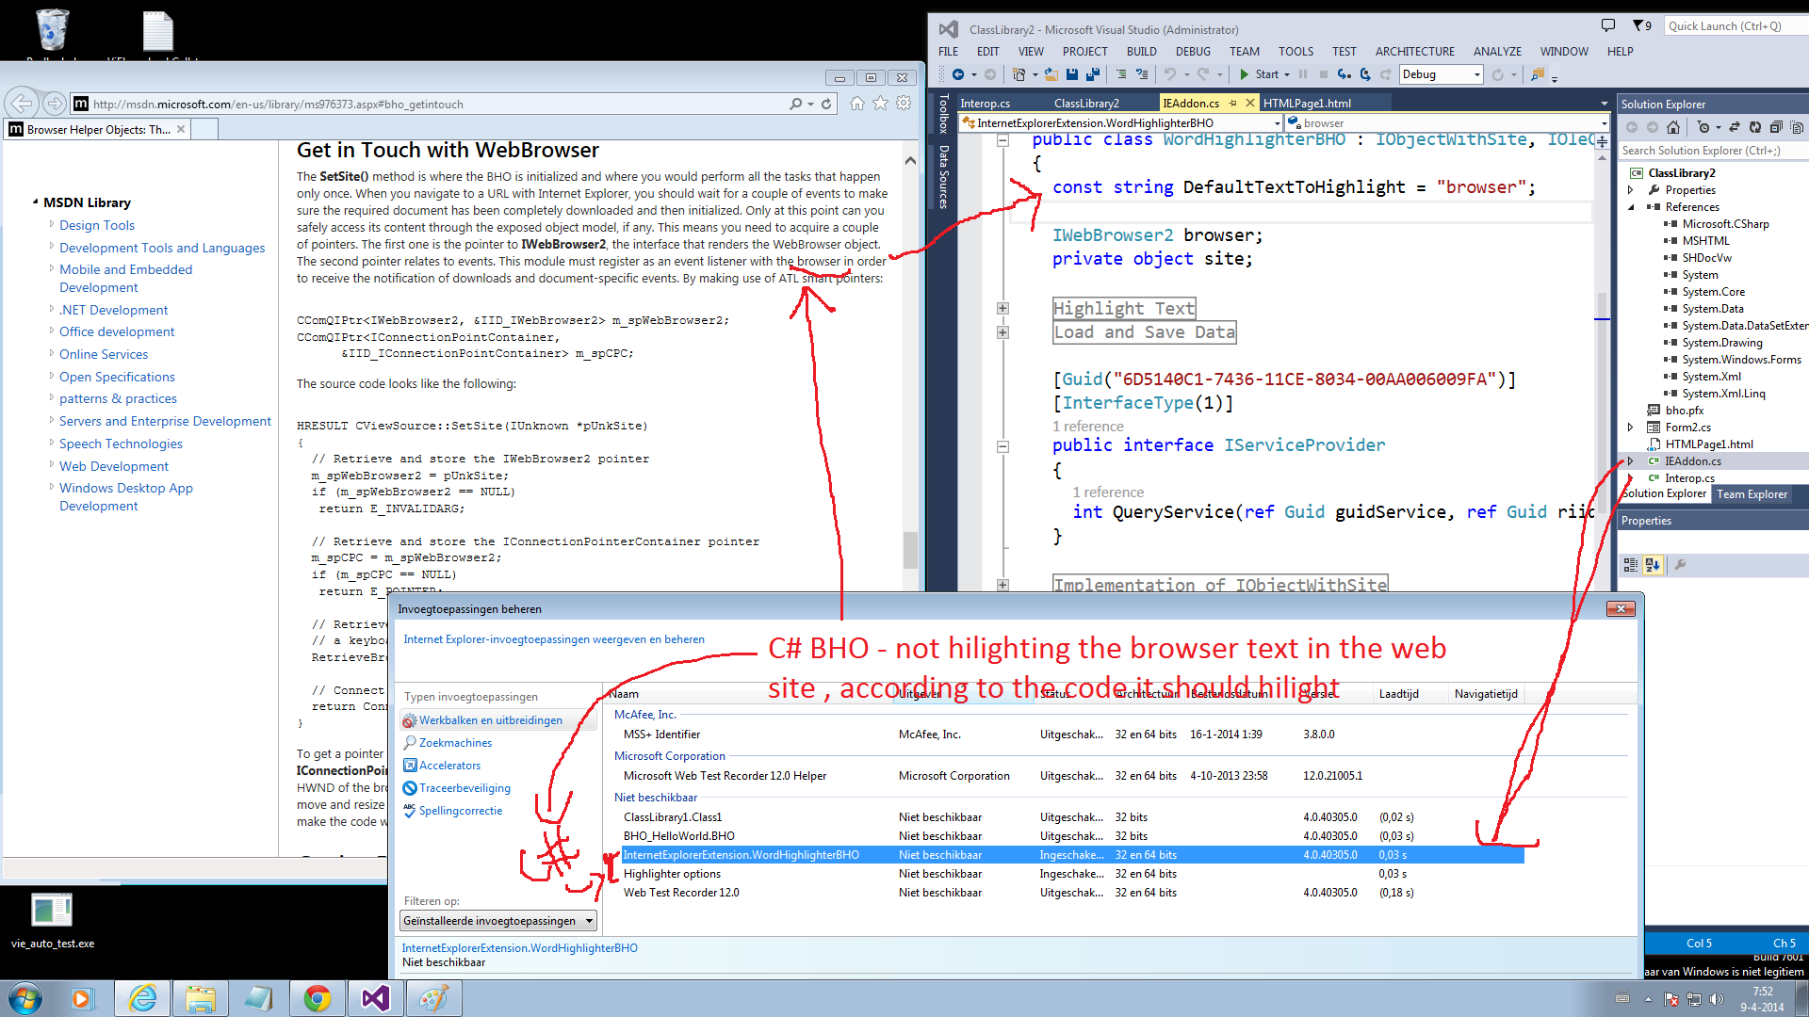Switch to the HTMLPage1.html editor tab
Screen dimensions: 1809x1017
tap(1306, 104)
